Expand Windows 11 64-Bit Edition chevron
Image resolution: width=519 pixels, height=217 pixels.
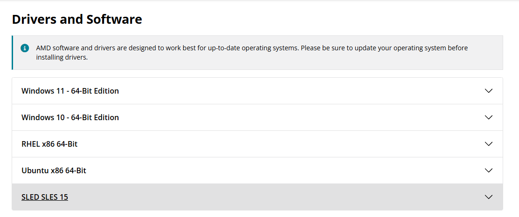489,91
